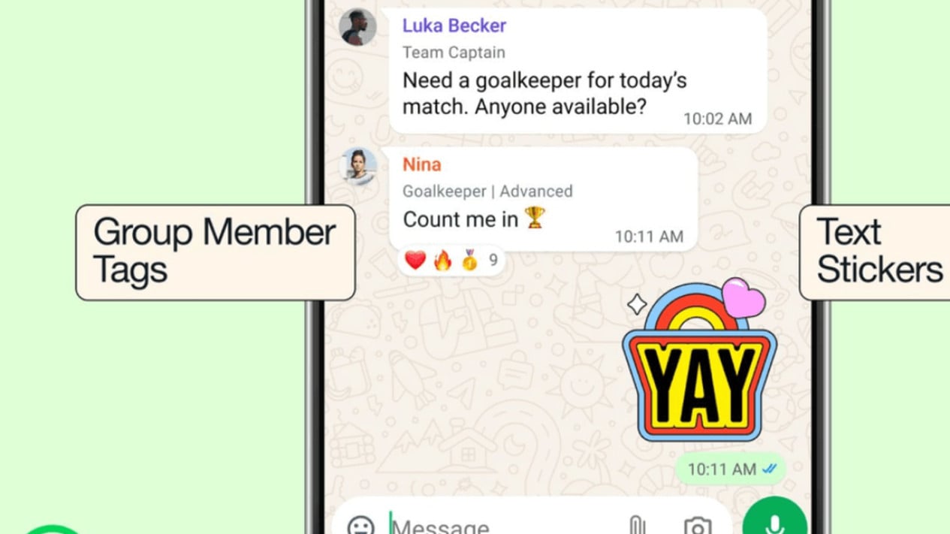Click the medal reaction emoji
The width and height of the screenshot is (950, 534).
pyautogui.click(x=470, y=261)
